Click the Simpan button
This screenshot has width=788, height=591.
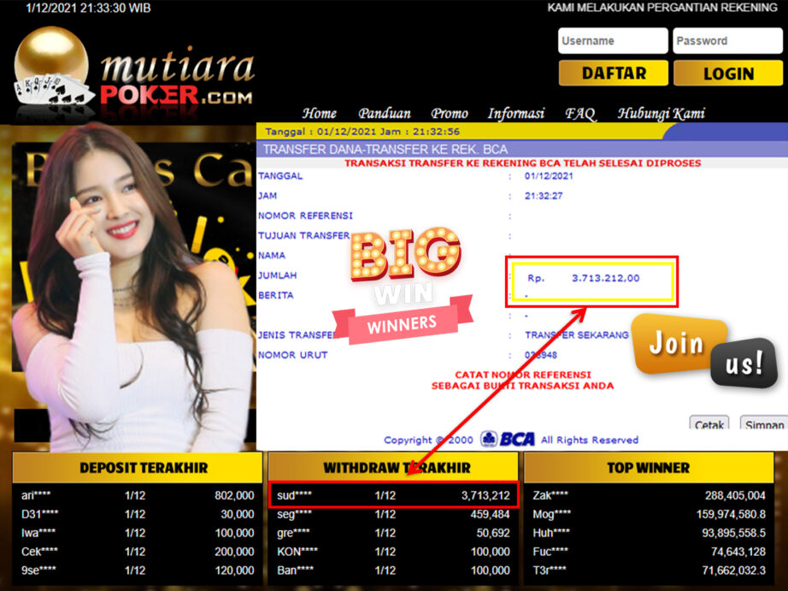(763, 425)
